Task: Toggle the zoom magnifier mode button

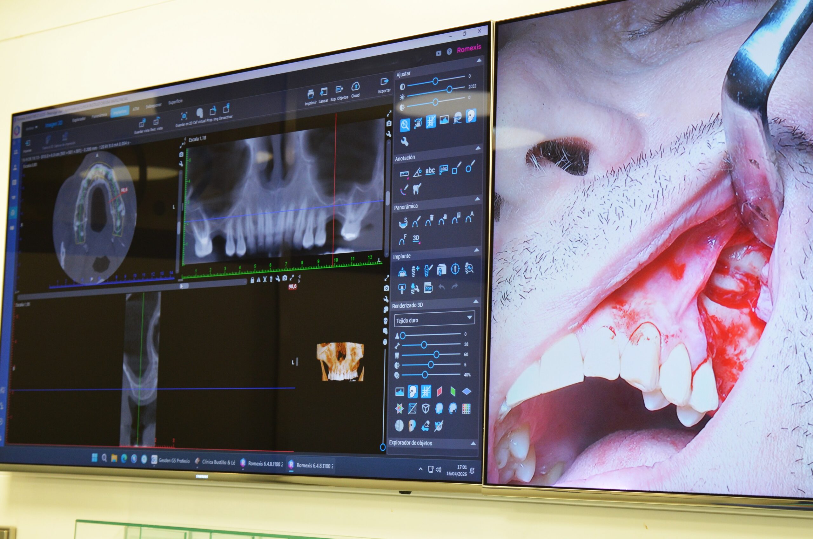Action: (x=405, y=125)
